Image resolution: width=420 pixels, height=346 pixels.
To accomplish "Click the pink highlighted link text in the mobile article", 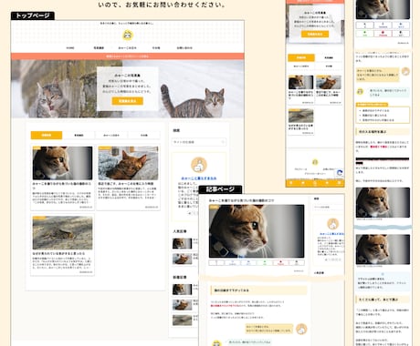I will click(x=379, y=147).
